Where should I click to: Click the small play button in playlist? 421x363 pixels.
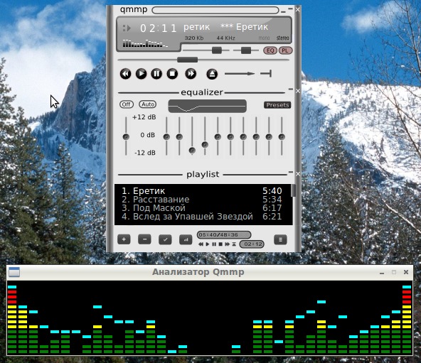(x=207, y=244)
